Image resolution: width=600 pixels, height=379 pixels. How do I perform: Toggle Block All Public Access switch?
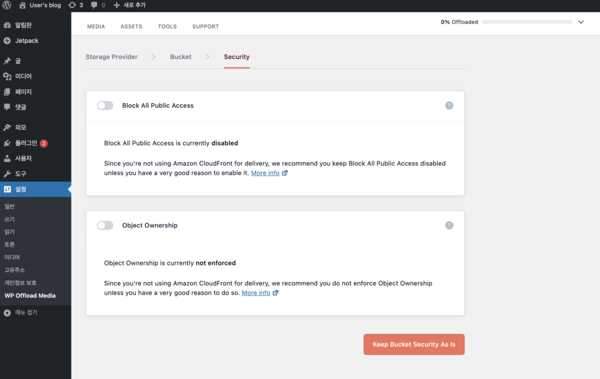pos(105,105)
